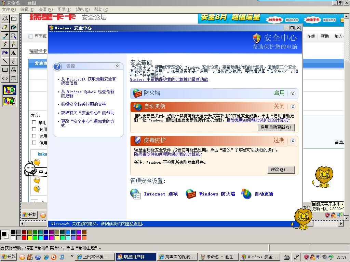Screen dimensions: 350x262
Task: Pick the bright red color swatch
Action: point(24,238)
